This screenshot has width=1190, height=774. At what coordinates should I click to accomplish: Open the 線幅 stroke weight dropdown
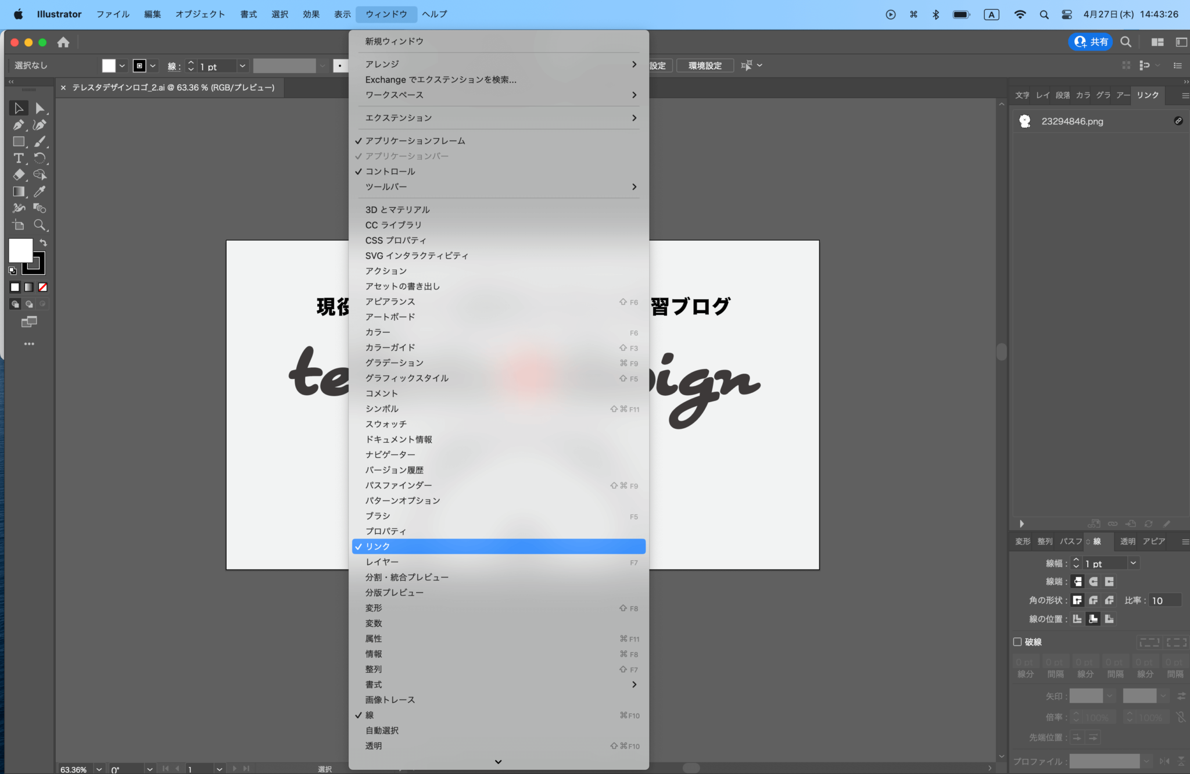click(1132, 563)
